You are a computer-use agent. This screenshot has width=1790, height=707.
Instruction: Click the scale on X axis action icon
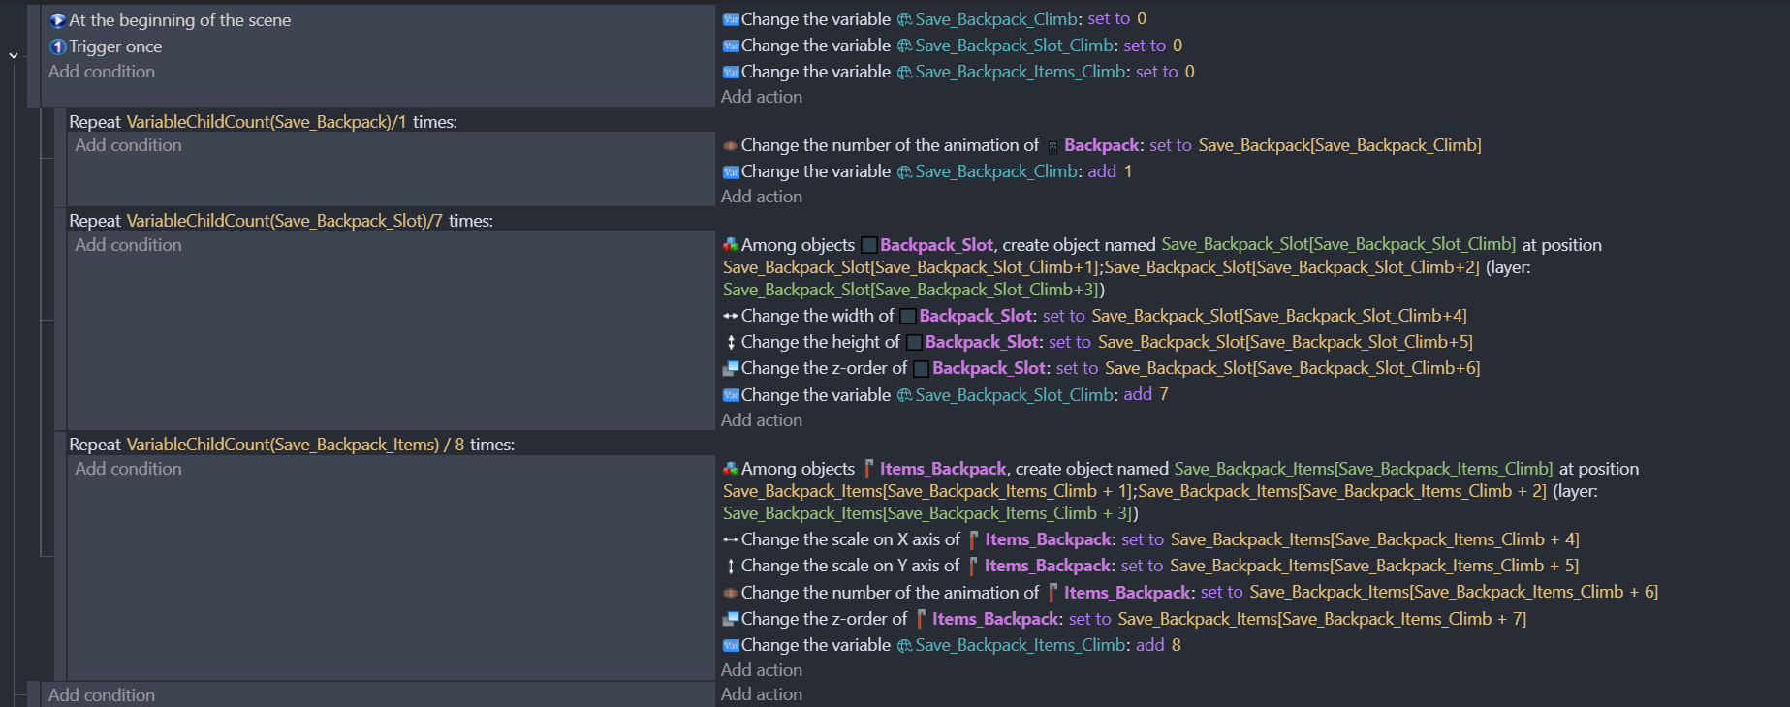point(731,539)
